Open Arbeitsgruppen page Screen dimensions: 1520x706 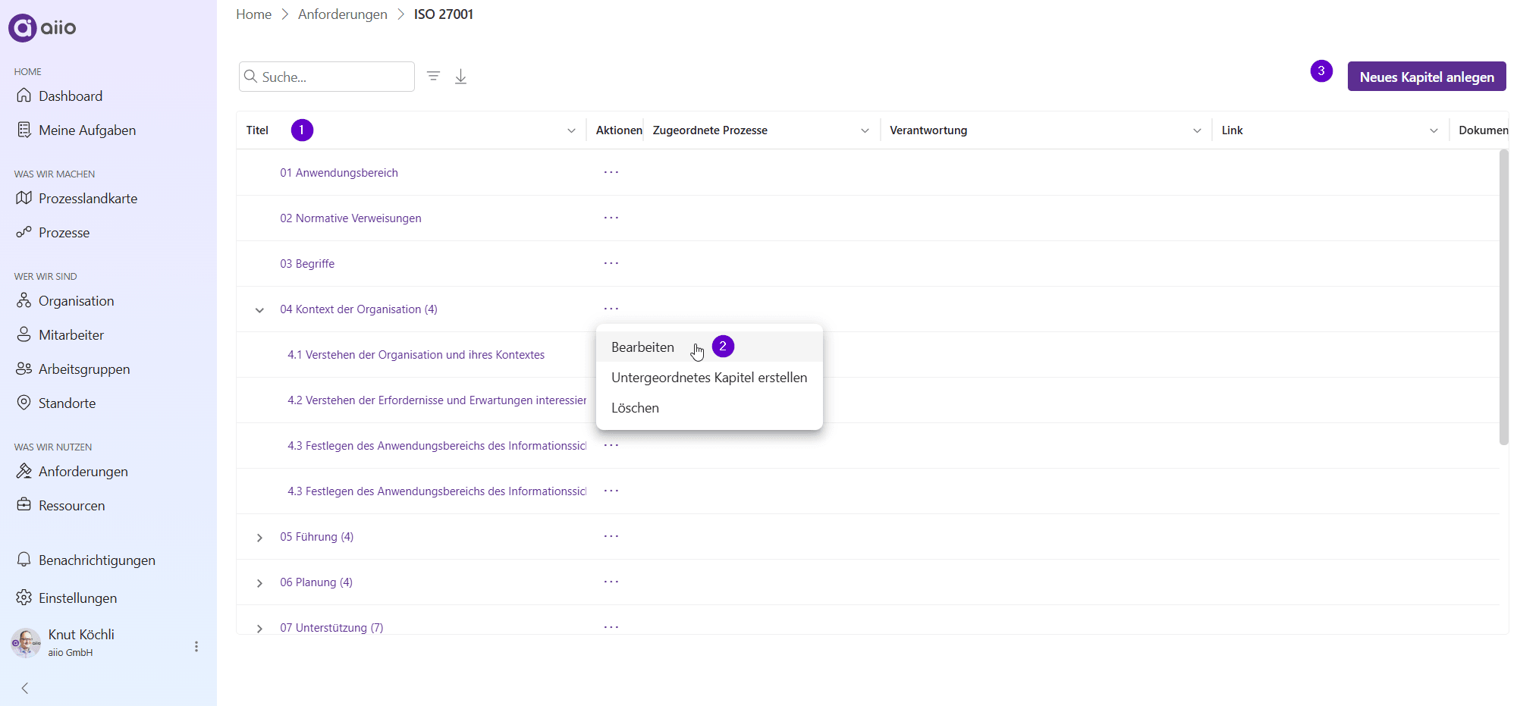[x=84, y=369]
